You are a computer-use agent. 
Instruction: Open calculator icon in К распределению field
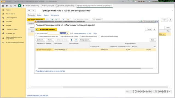[x=68, y=33]
